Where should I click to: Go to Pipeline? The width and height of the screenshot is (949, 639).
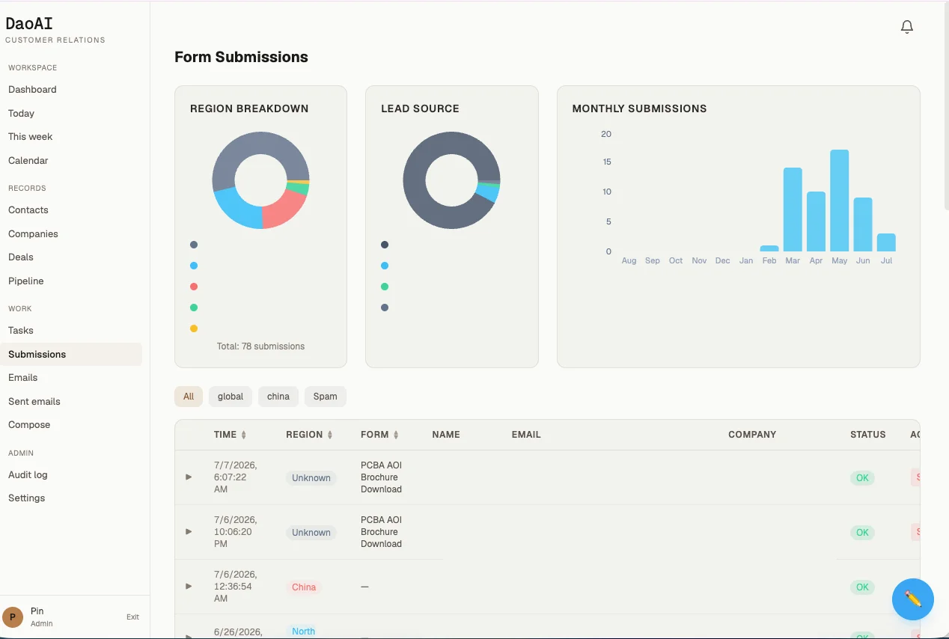[x=25, y=281]
